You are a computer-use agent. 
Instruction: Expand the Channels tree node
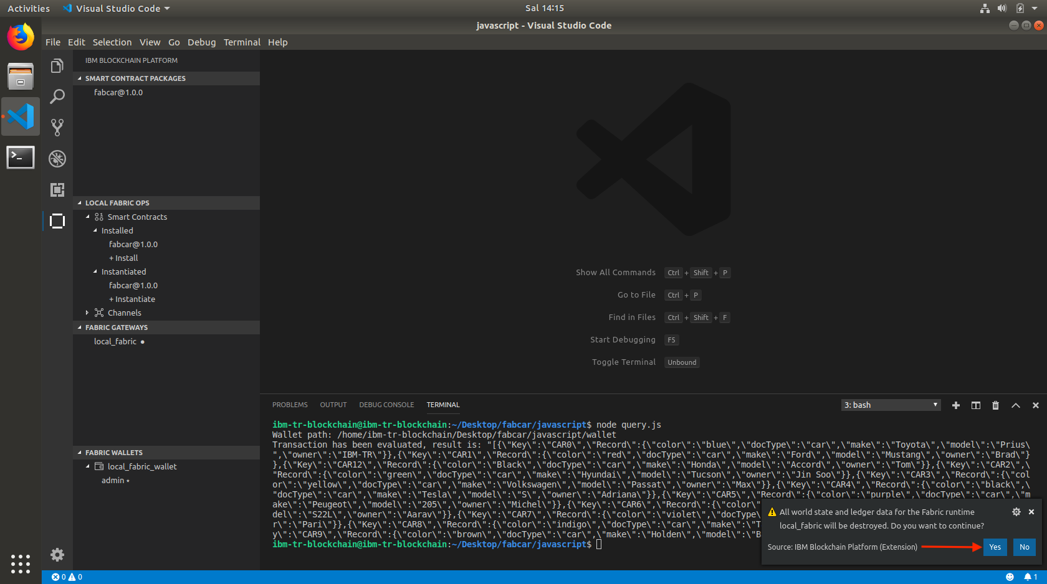87,313
